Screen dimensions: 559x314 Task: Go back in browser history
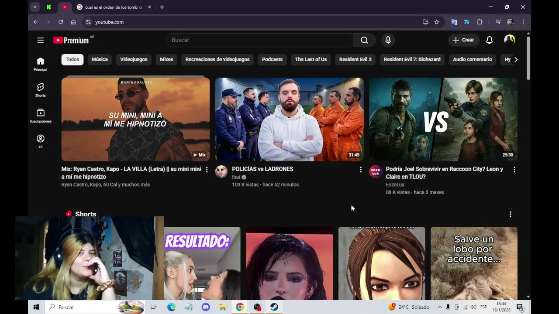(x=36, y=22)
